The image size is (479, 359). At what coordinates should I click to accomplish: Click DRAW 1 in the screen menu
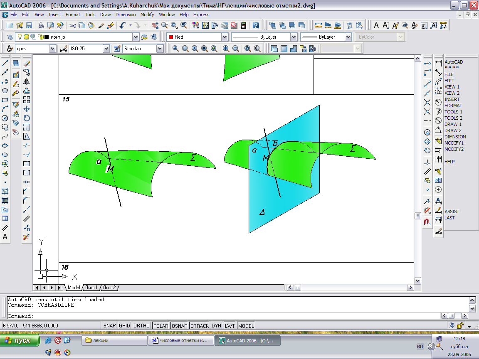453,124
